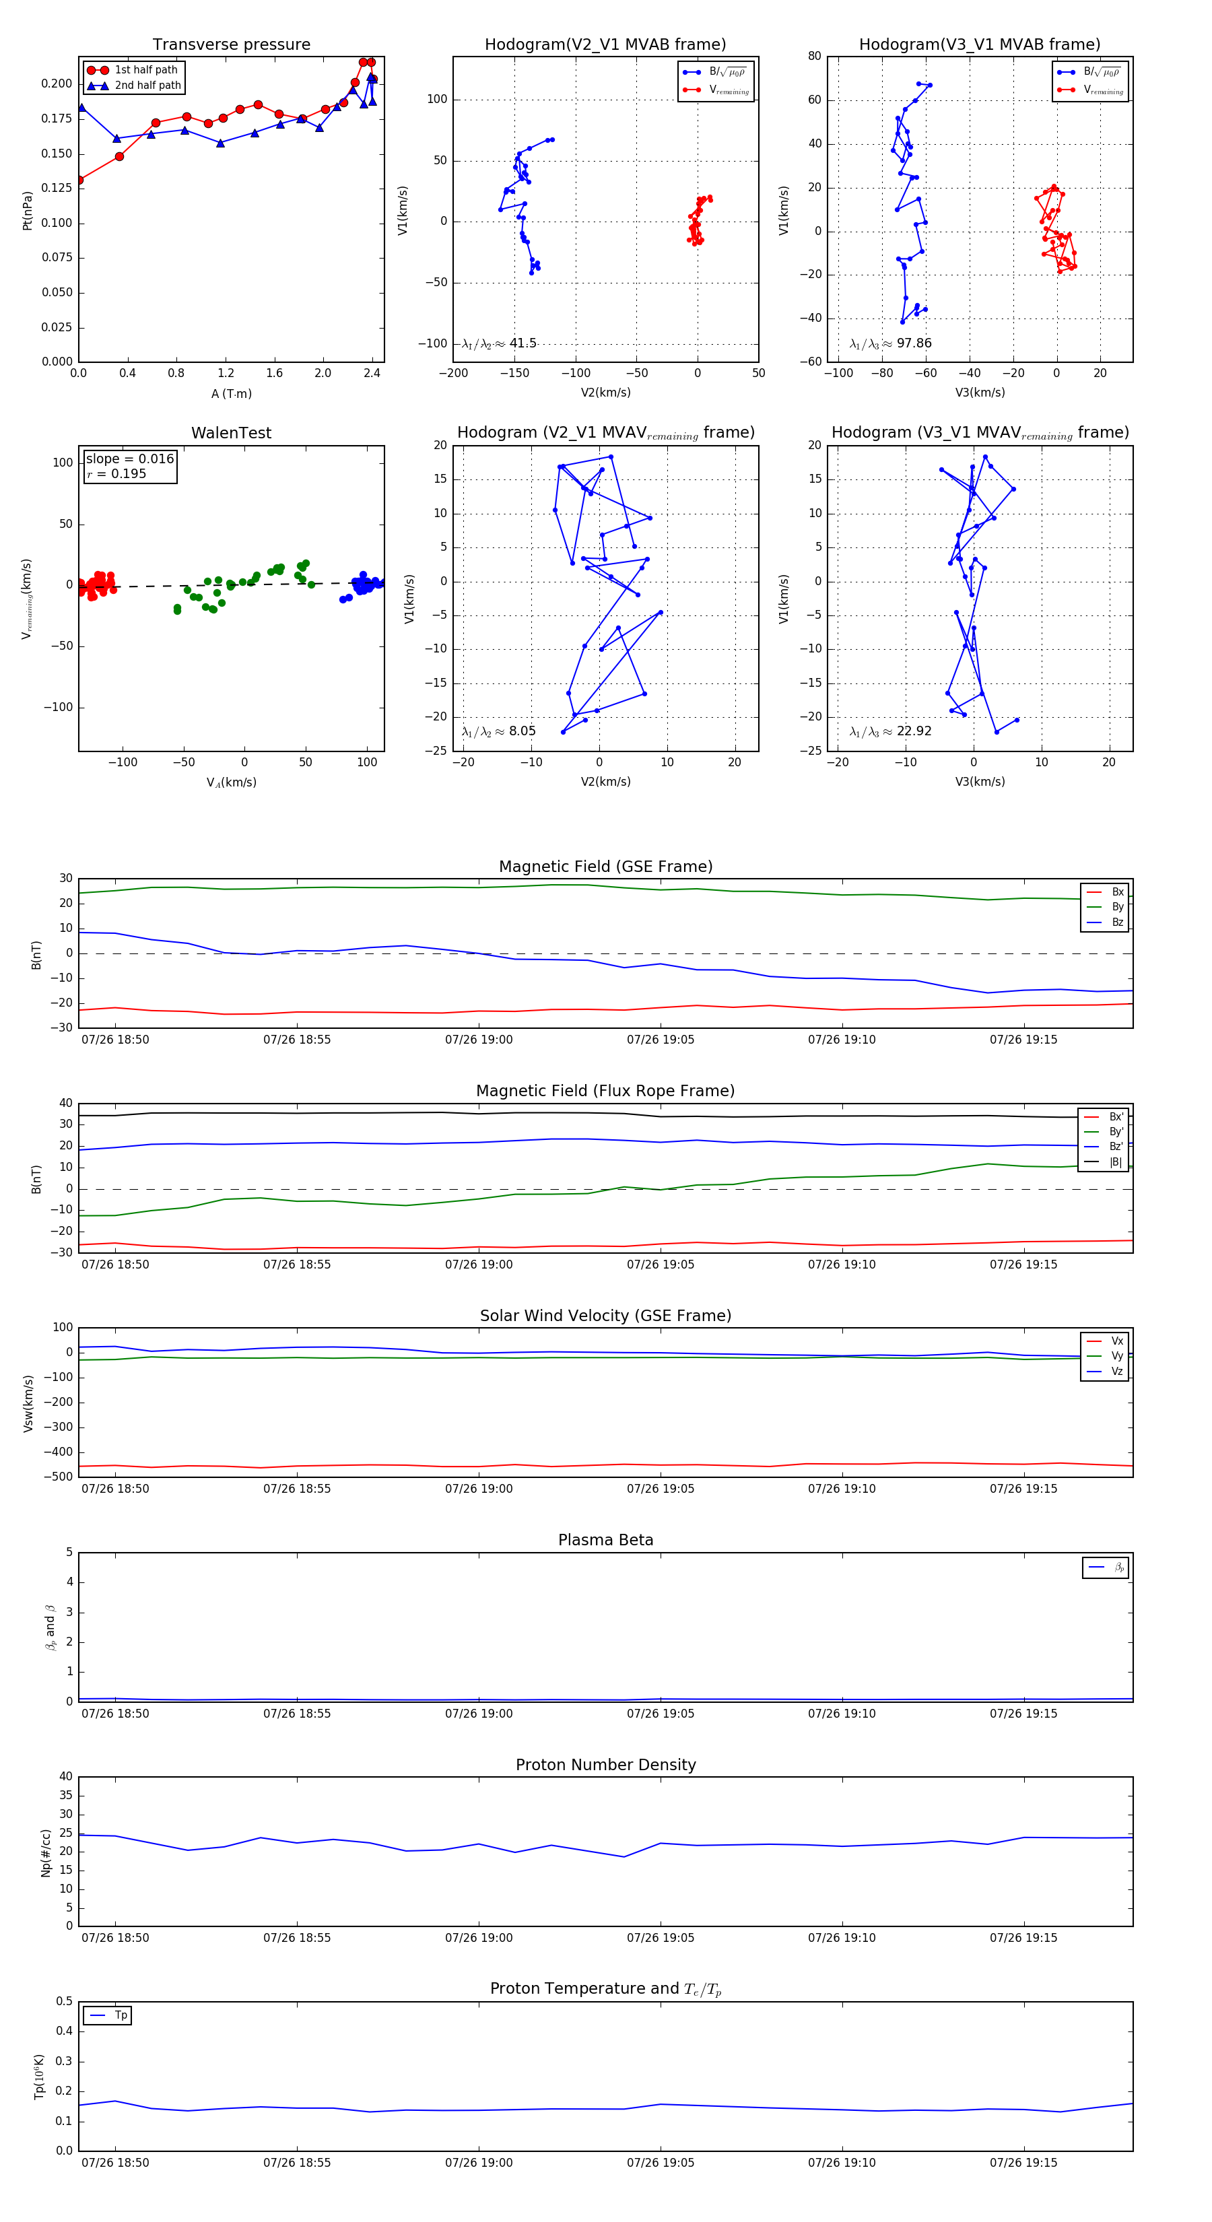Click the 'Vz' legend entry
This screenshot has height=2222, width=1212.
[x=1105, y=1372]
